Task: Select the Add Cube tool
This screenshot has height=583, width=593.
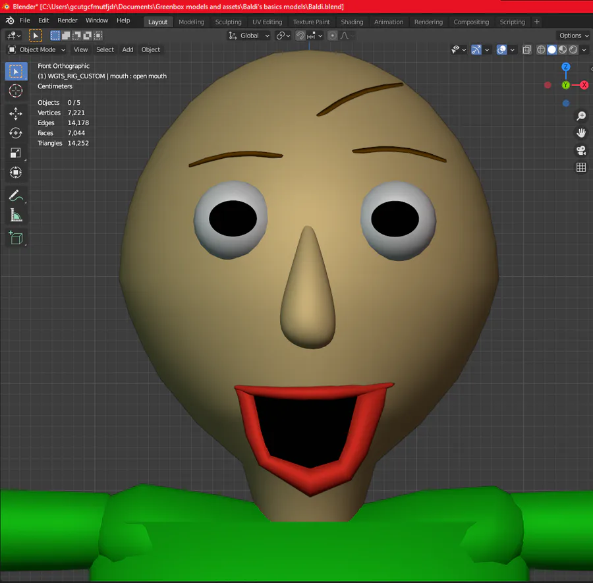Action: pos(16,238)
